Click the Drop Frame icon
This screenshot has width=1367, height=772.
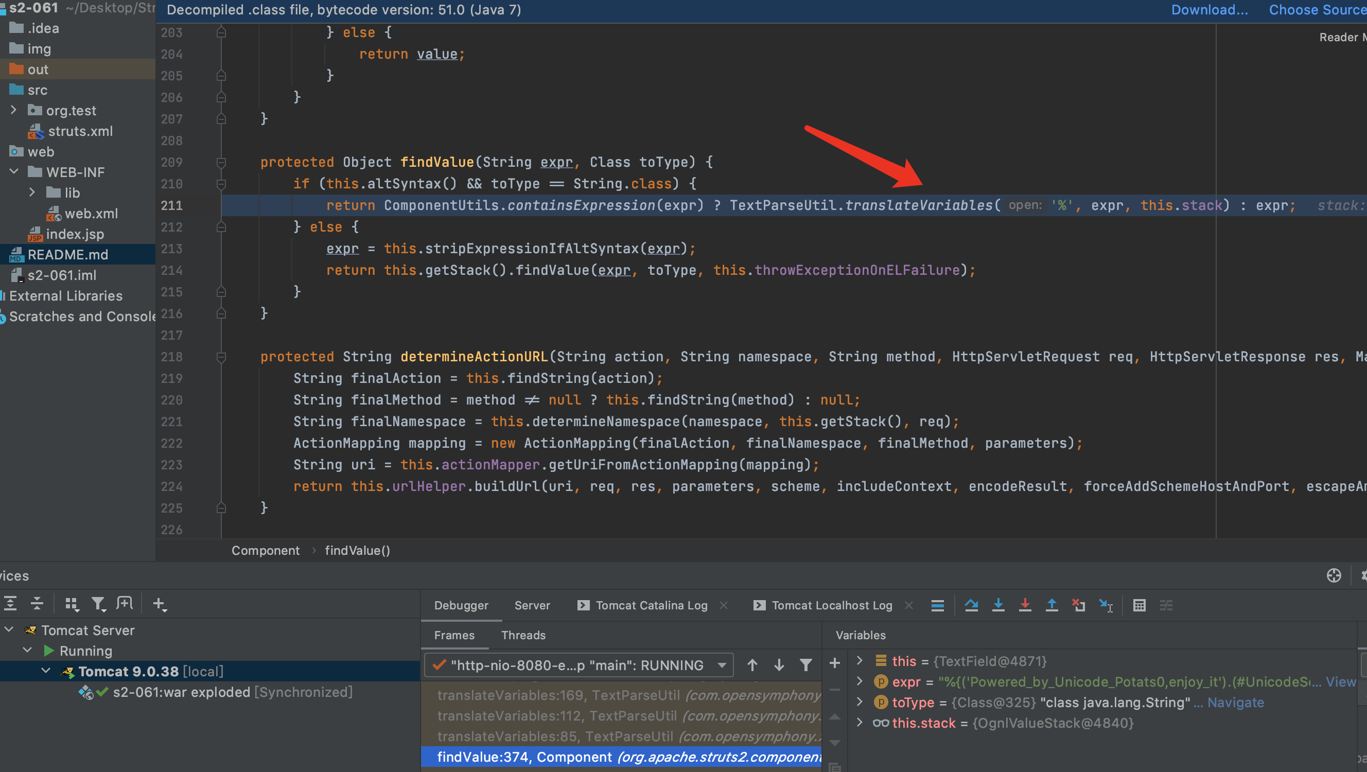(x=1078, y=605)
